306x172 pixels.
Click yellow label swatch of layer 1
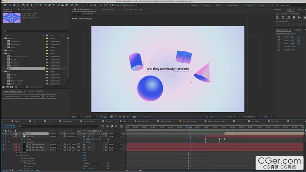16,133
